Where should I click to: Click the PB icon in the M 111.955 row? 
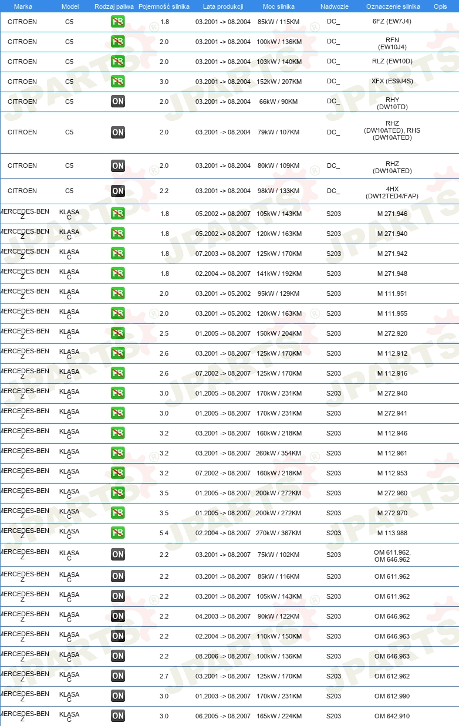coord(118,313)
